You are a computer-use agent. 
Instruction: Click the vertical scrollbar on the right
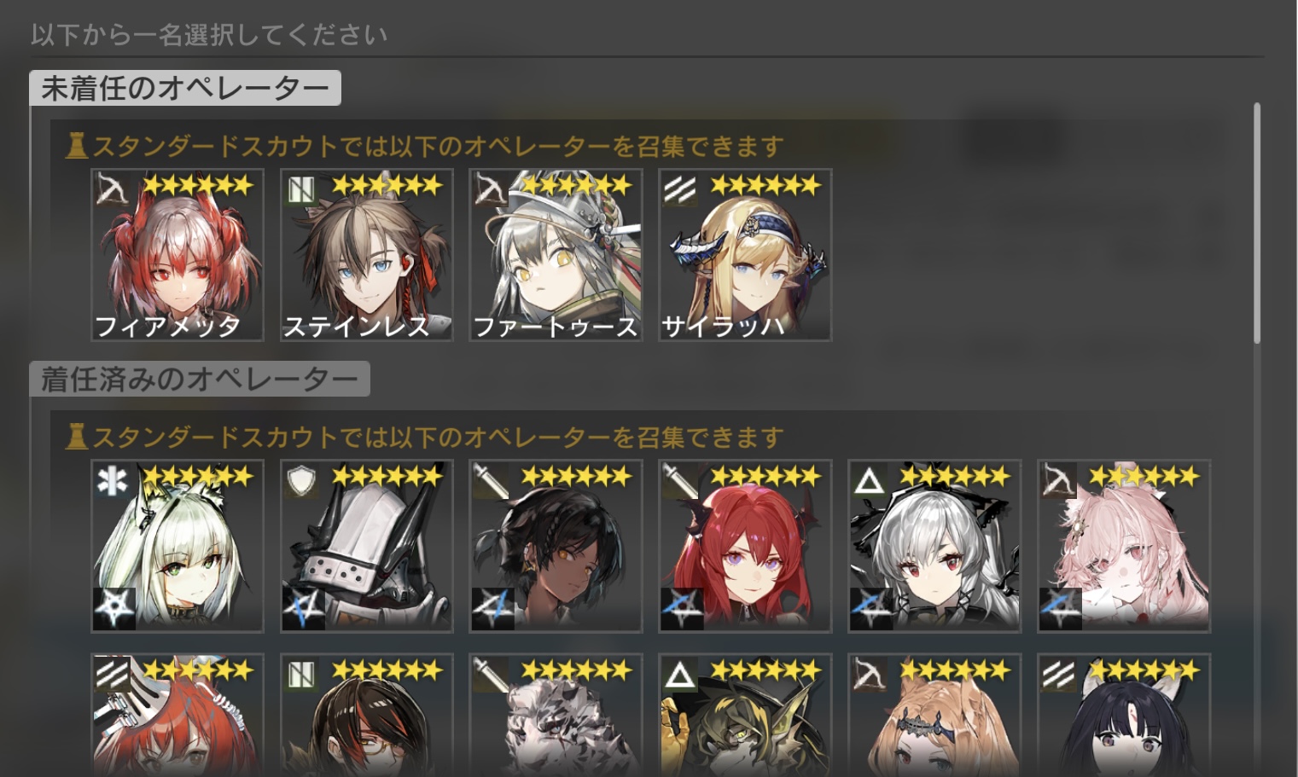[x=1257, y=223]
